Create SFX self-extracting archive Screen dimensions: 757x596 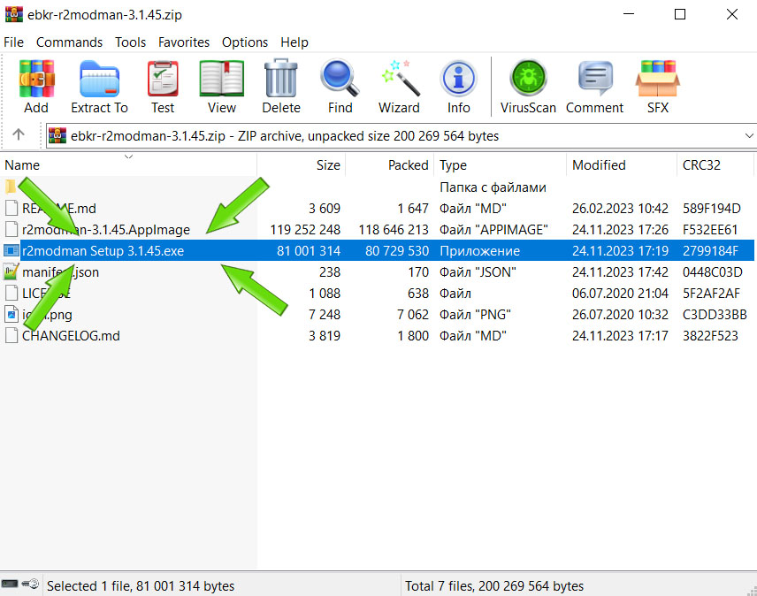pyautogui.click(x=658, y=79)
